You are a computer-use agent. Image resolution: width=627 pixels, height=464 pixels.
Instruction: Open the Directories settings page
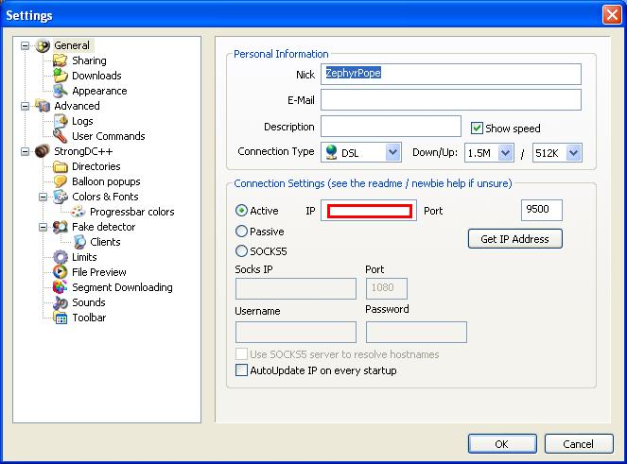96,166
